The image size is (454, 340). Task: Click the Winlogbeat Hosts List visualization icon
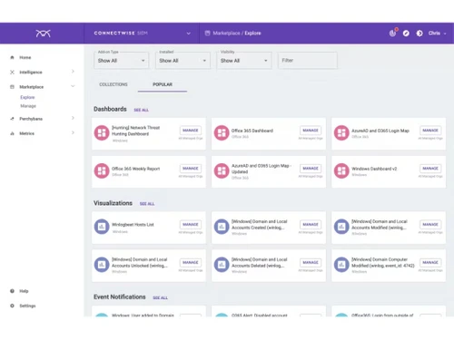point(102,227)
